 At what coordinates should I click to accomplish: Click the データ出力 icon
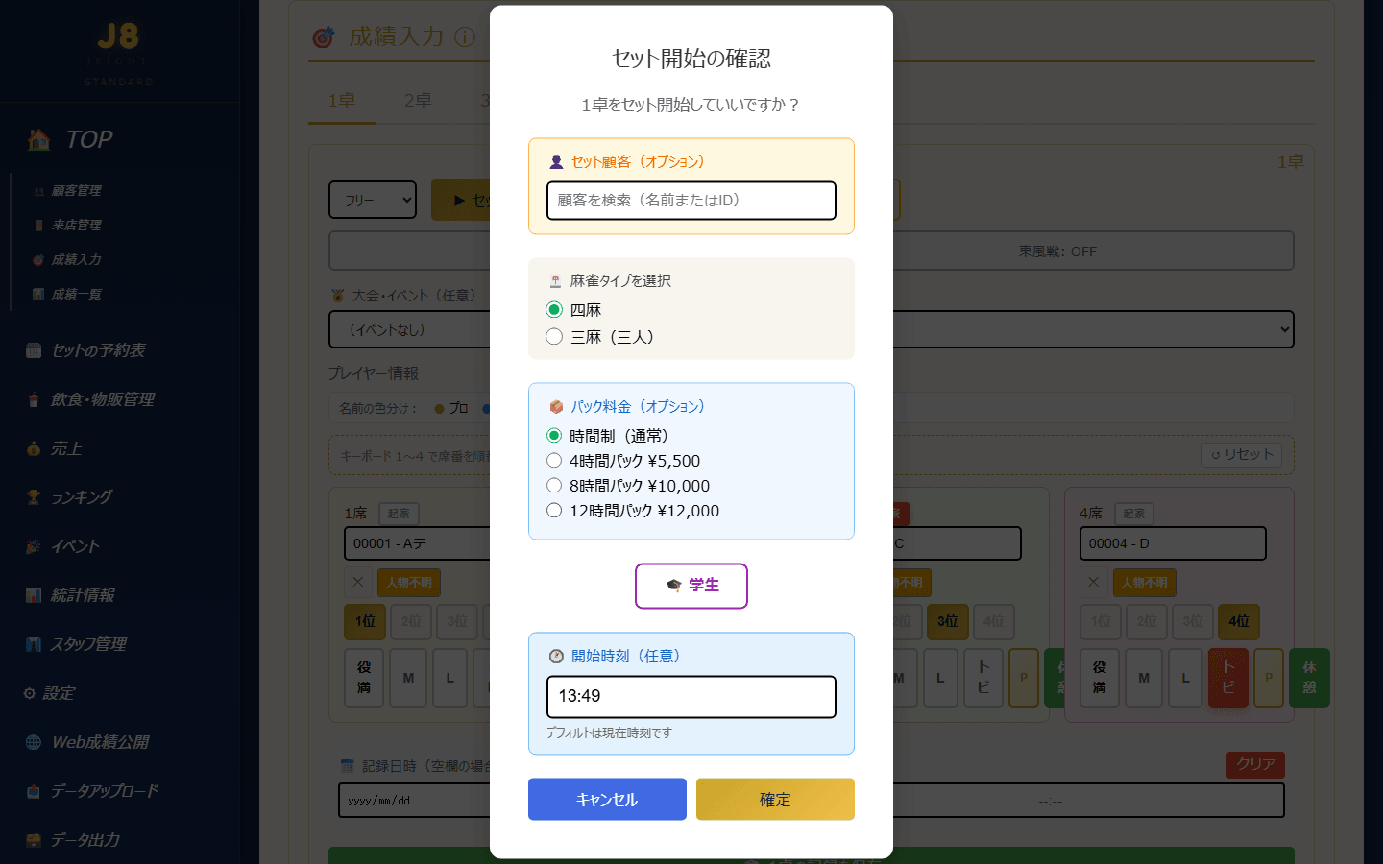click(x=34, y=840)
